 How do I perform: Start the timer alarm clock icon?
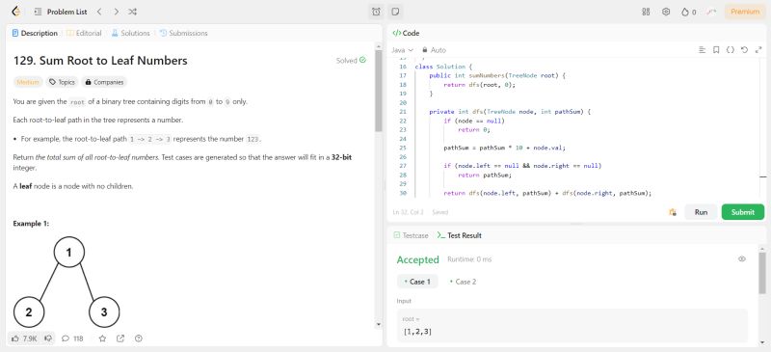376,12
